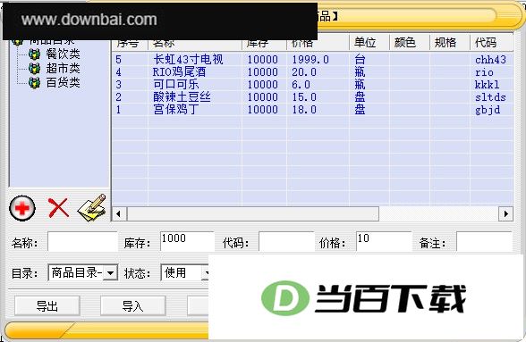Select the 超市类 tree item
526x342 pixels.
pos(63,68)
